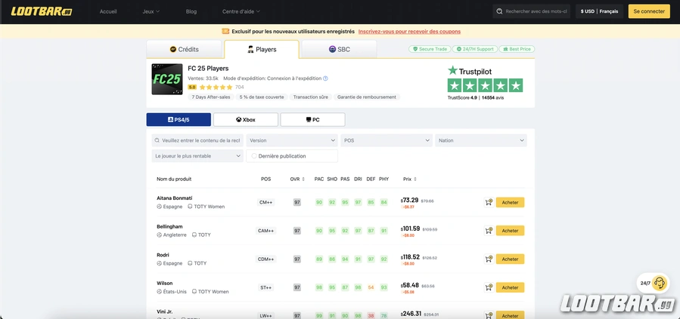Screen dimensions: 680x319
Task: Click the Bellingham player name
Action: tap(169, 226)
